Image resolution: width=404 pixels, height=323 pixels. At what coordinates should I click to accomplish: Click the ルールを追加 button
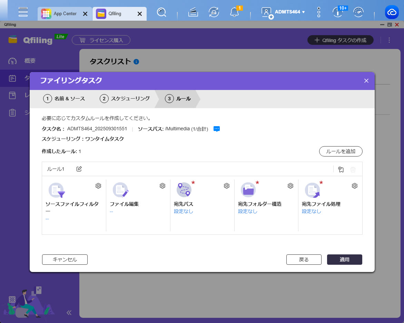tap(341, 151)
